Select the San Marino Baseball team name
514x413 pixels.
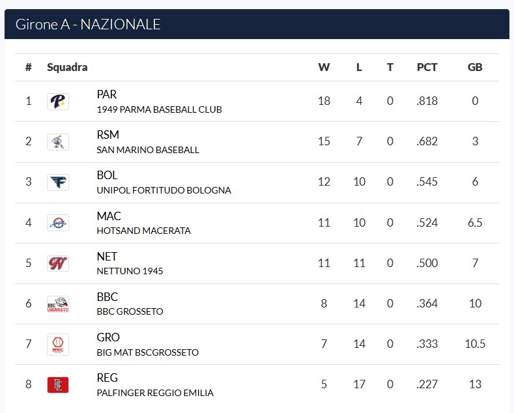[148, 150]
